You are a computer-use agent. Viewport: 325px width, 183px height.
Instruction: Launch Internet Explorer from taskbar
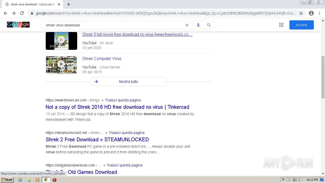point(20,180)
